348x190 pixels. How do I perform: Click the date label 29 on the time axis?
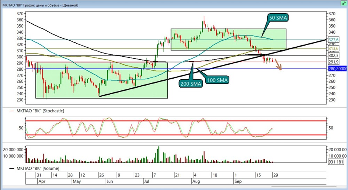click(275, 175)
